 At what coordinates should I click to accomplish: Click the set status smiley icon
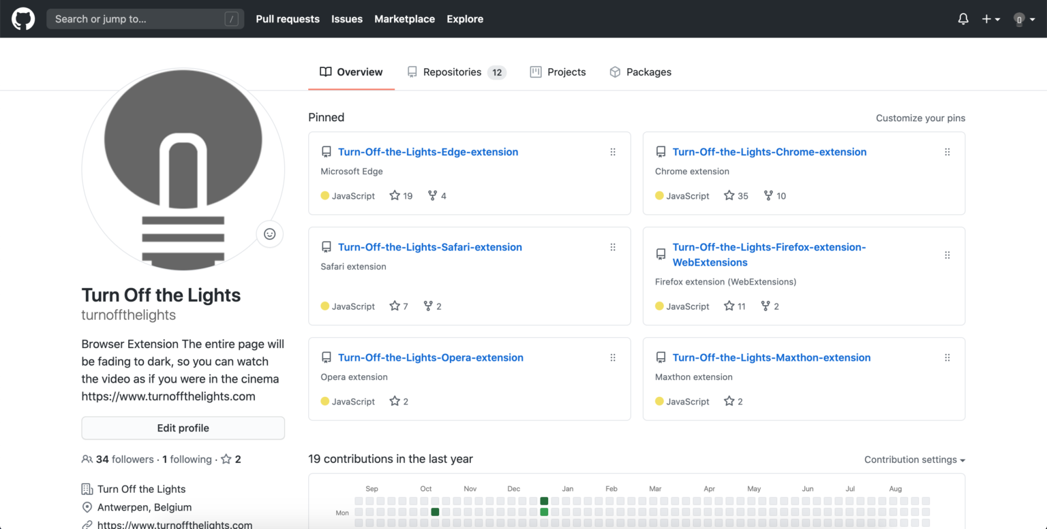(x=270, y=234)
